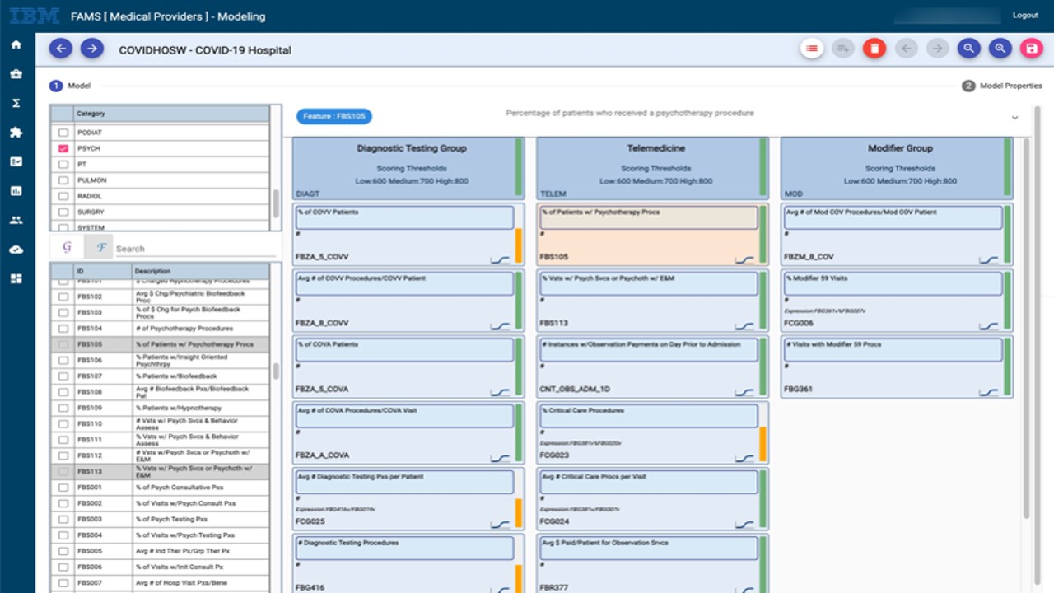
Task: Click the white list button with red lines
Action: [x=812, y=49]
